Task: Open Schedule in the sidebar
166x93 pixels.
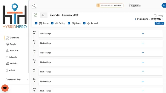Action: click(x=11, y=57)
